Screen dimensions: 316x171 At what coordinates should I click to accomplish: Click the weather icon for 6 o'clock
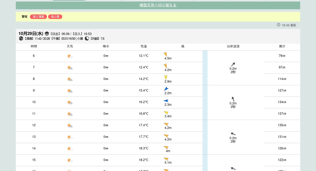point(70,56)
